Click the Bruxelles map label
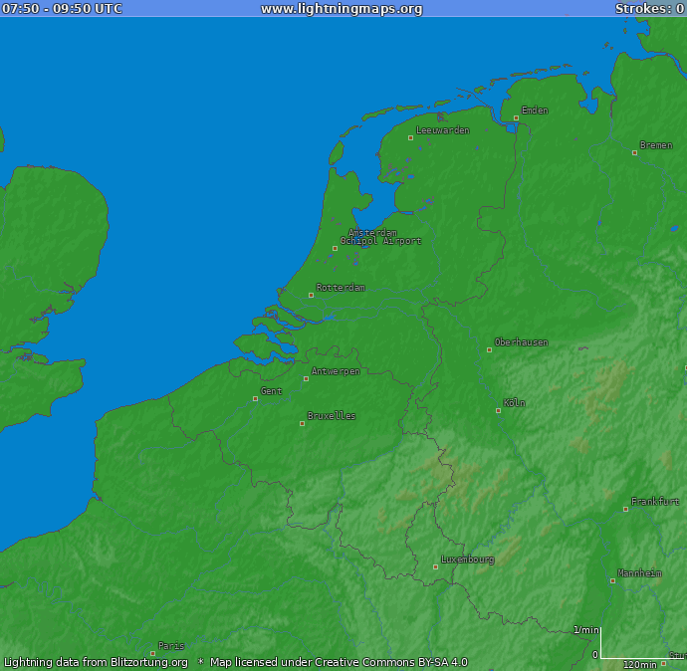Image resolution: width=687 pixels, height=671 pixels. click(x=332, y=416)
